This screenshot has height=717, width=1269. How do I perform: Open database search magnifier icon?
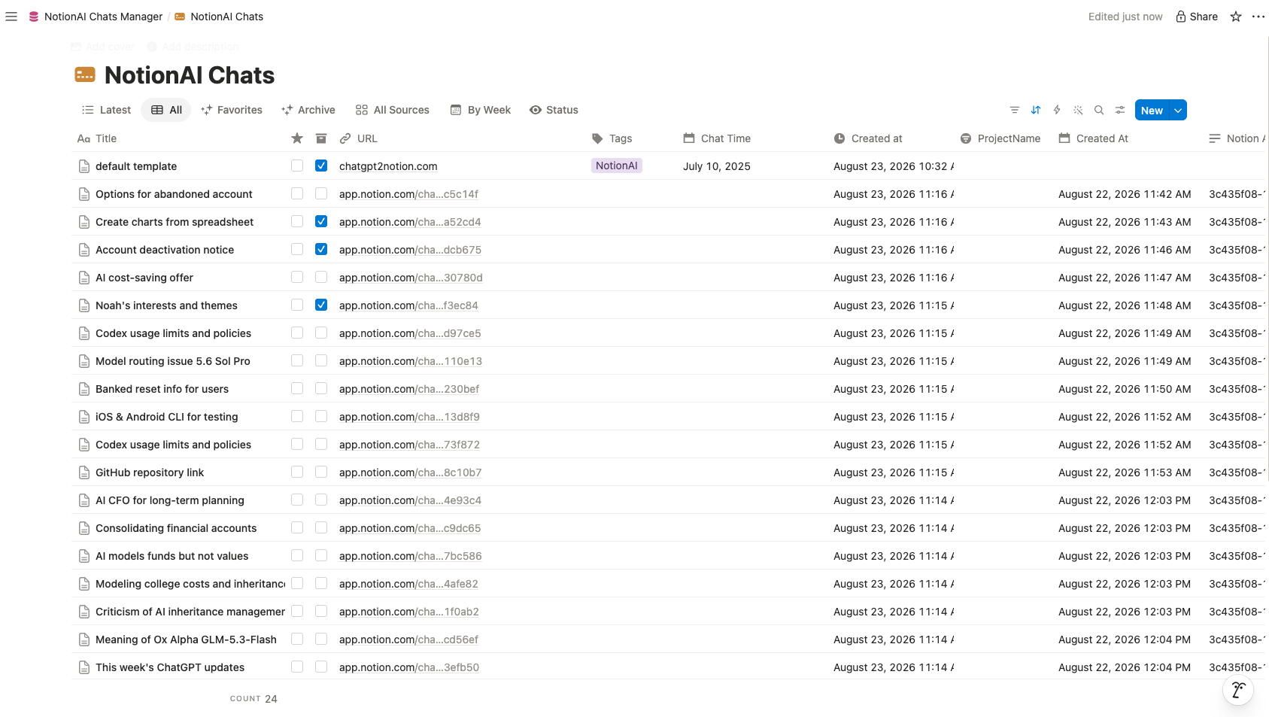1099,110
